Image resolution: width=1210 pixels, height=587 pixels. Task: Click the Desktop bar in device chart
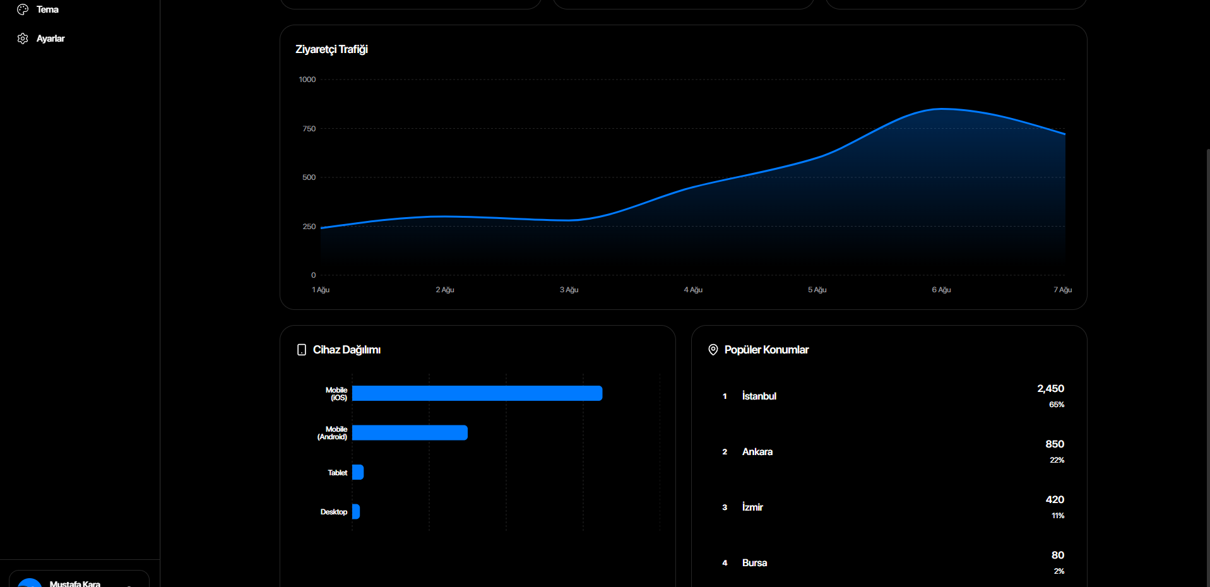(x=356, y=511)
